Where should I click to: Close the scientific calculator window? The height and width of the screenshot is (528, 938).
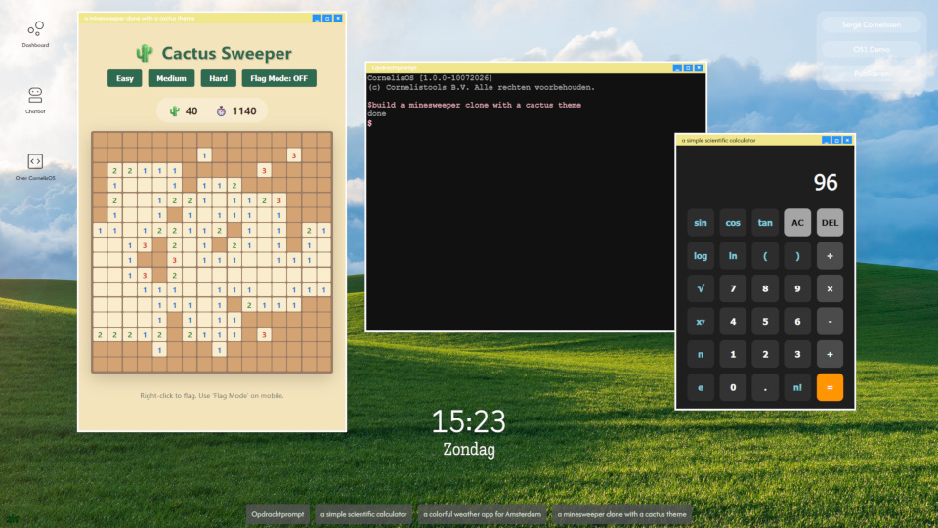coord(847,140)
